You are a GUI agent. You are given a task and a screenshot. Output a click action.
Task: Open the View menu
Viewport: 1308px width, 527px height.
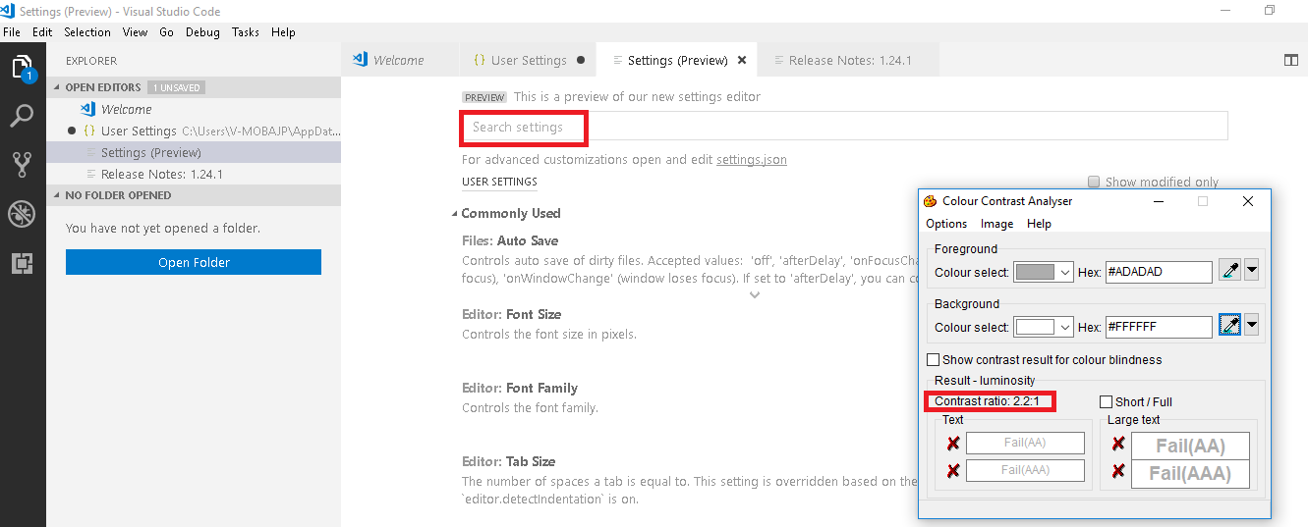coord(136,32)
